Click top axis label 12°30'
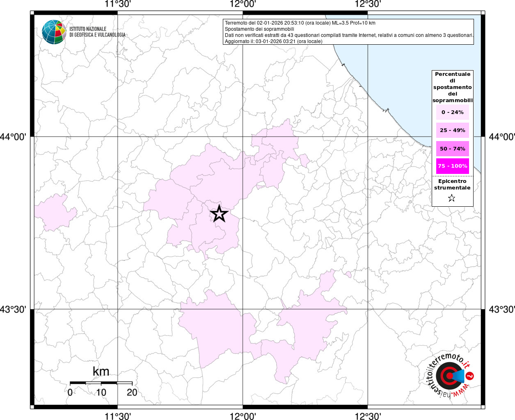Image resolution: width=515 pixels, height=420 pixels. (x=368, y=4)
